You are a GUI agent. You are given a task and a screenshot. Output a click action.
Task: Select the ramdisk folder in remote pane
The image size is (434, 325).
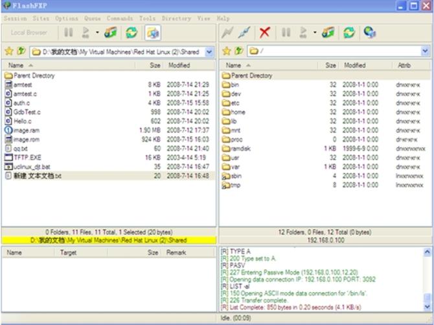240,148
